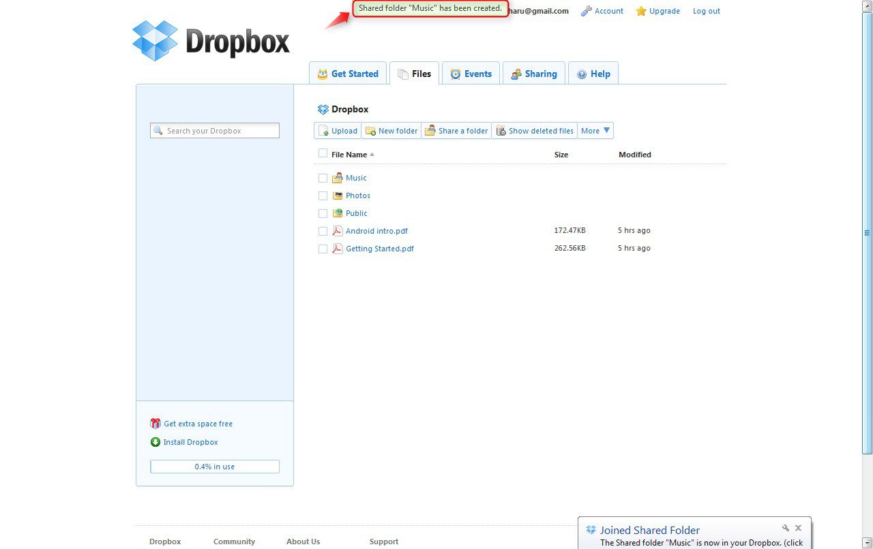Click the 0.4% in use storage bar

(215, 467)
